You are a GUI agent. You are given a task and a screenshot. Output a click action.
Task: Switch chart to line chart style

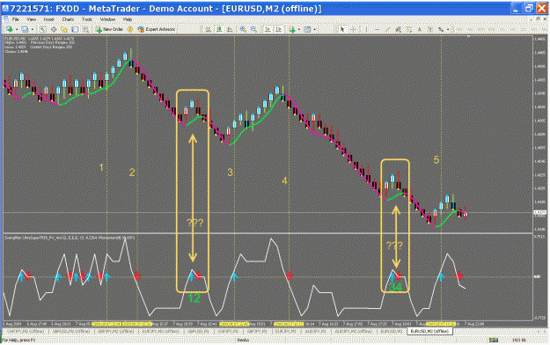pyautogui.click(x=230, y=29)
